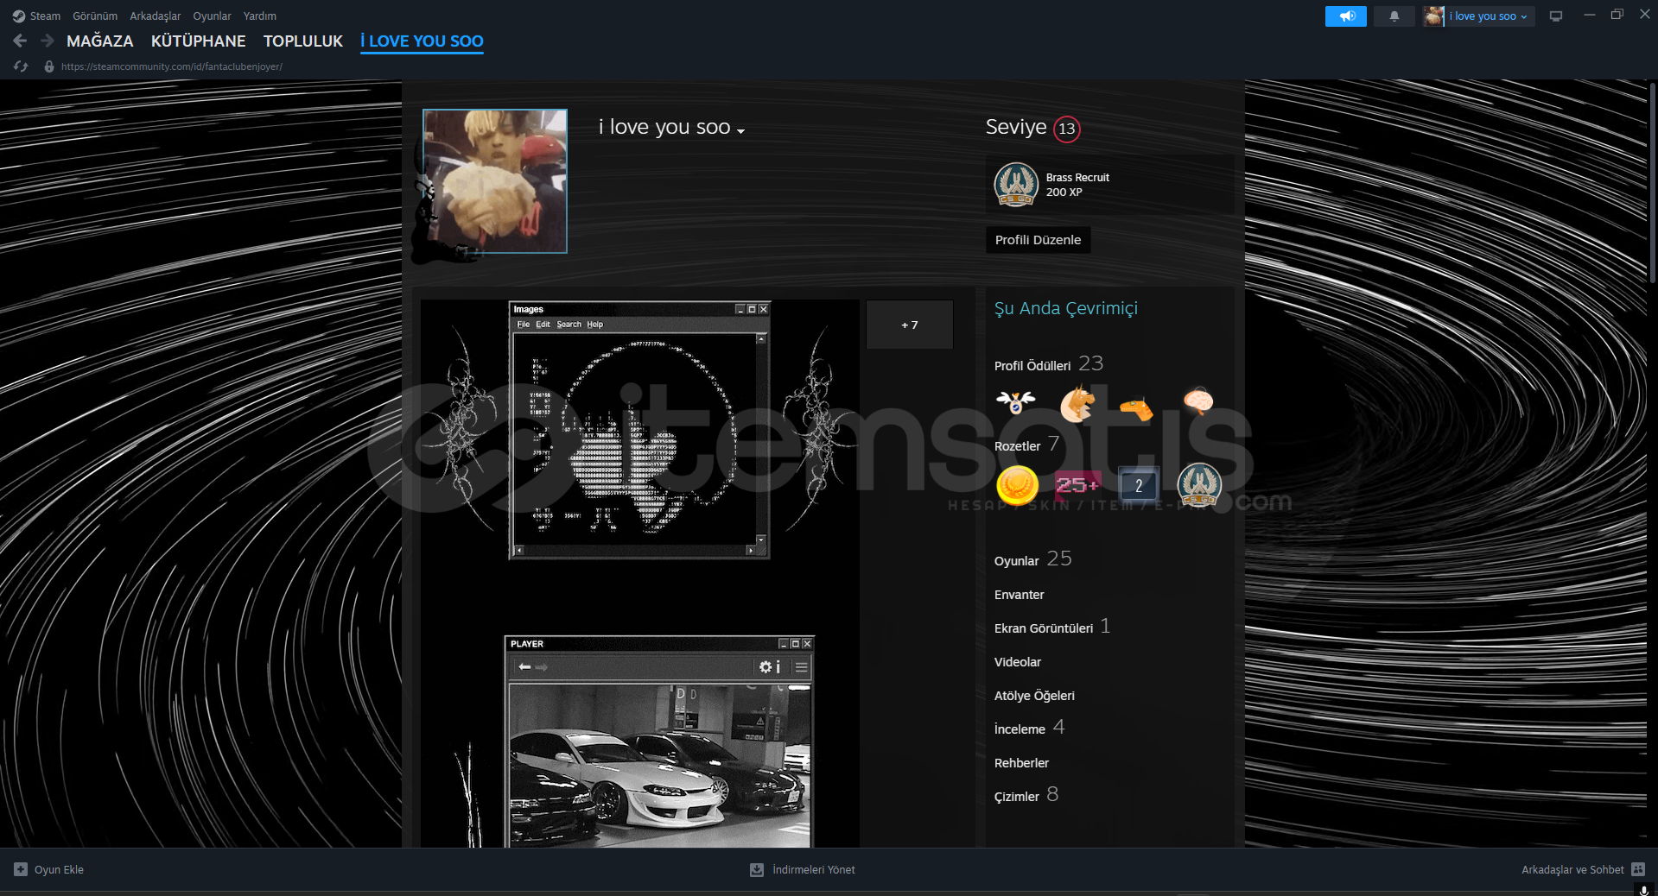This screenshot has width=1658, height=896.
Task: Open the Arkadaşlar menu
Action: [155, 16]
